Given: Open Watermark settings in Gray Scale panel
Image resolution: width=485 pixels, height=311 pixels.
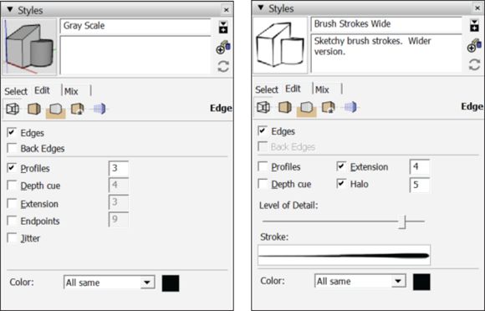Looking at the screenshot, I should (x=77, y=109).
